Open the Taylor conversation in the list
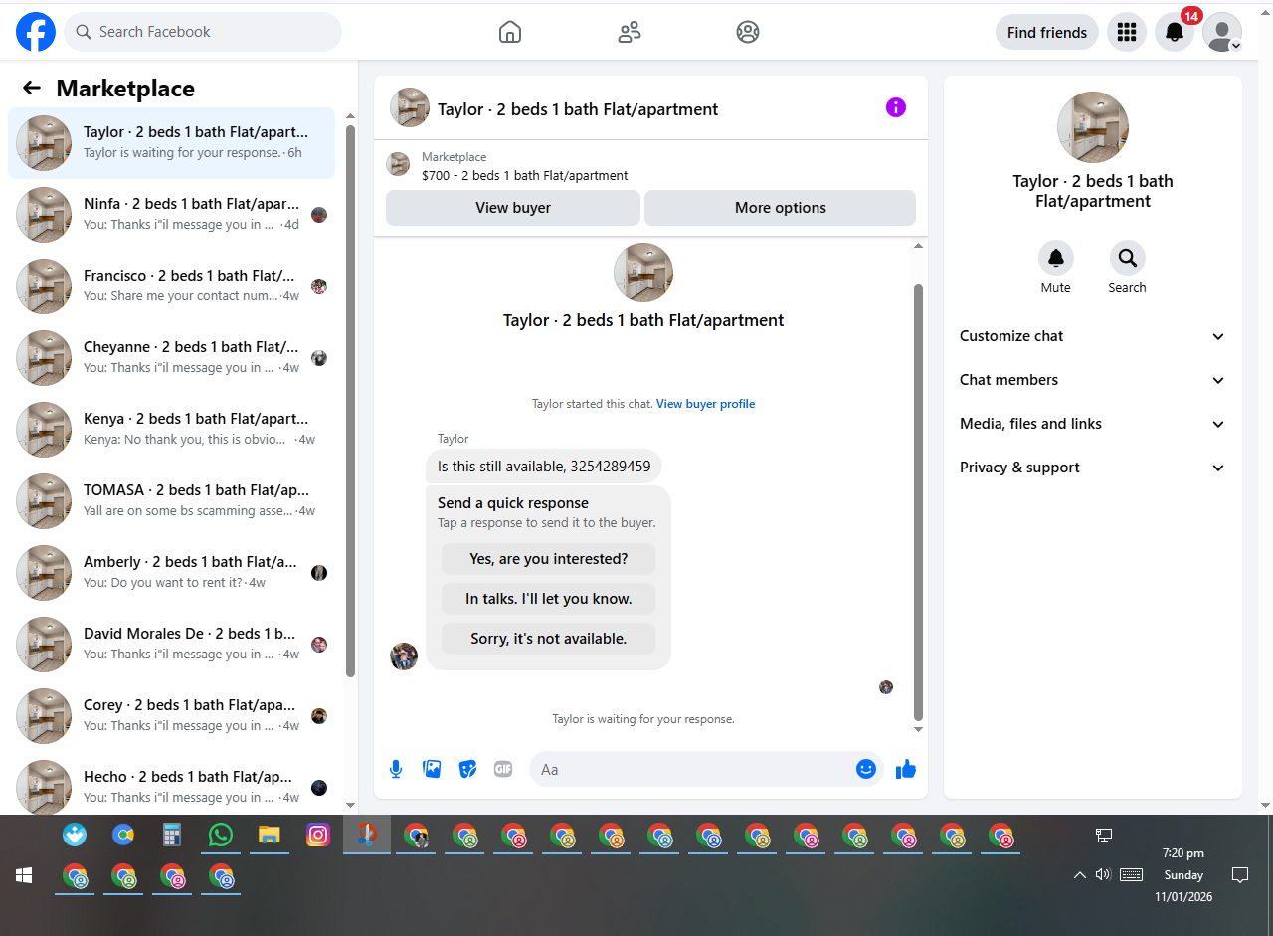The image size is (1273, 936). 172,143
